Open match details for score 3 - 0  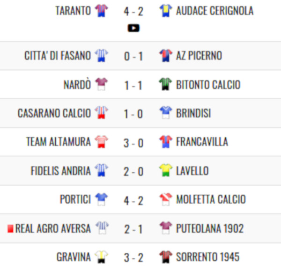(x=133, y=143)
